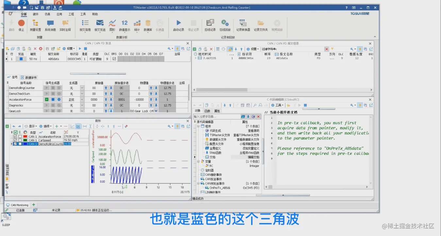Increase raw value of DemoCheckSum with up arrow

tap(106, 94)
